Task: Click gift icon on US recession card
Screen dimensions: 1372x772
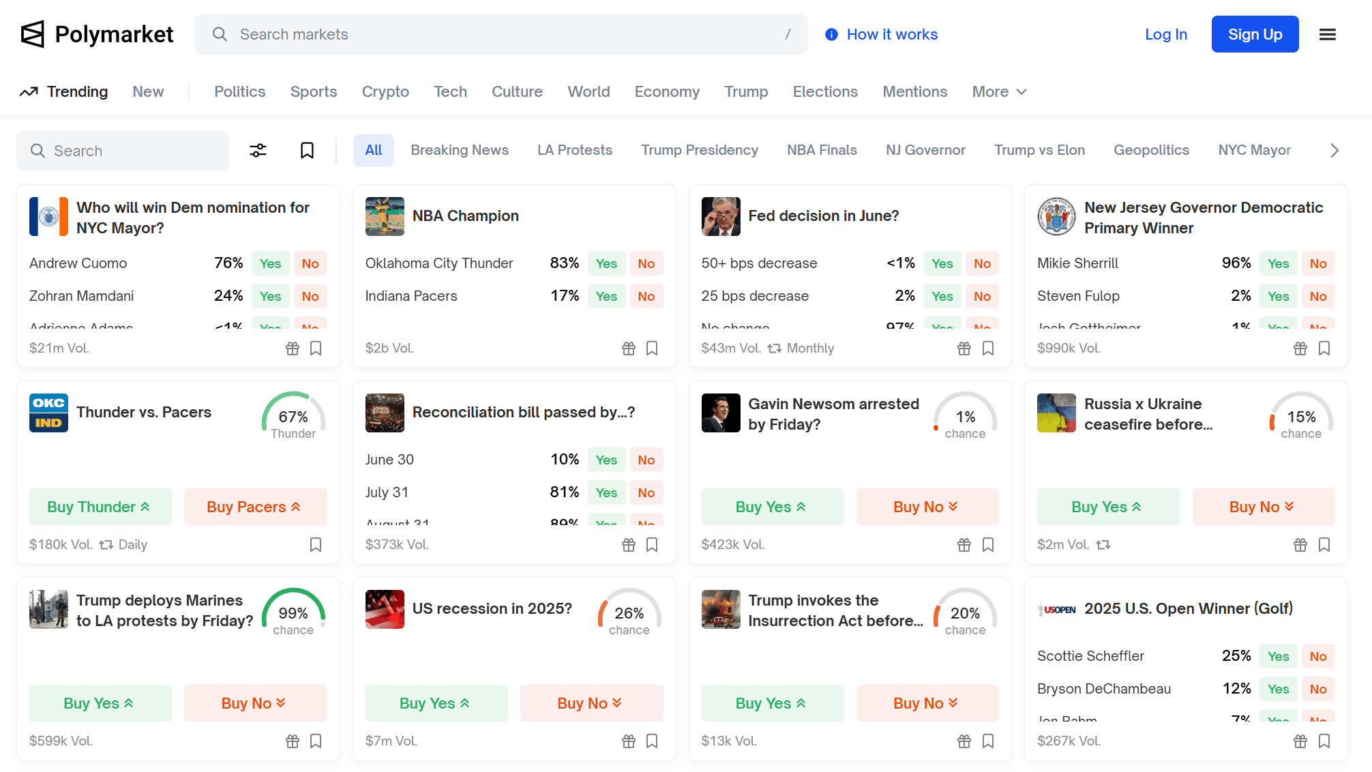Action: coord(629,741)
